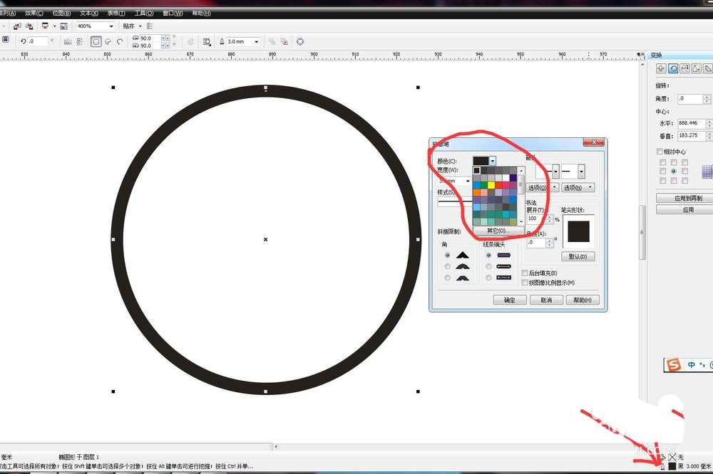Click the To Front of Layer icon

tap(272, 42)
